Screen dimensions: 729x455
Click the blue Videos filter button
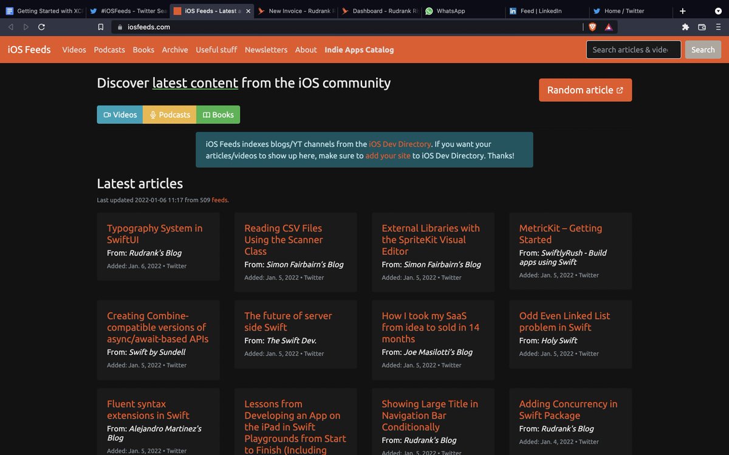coord(120,115)
